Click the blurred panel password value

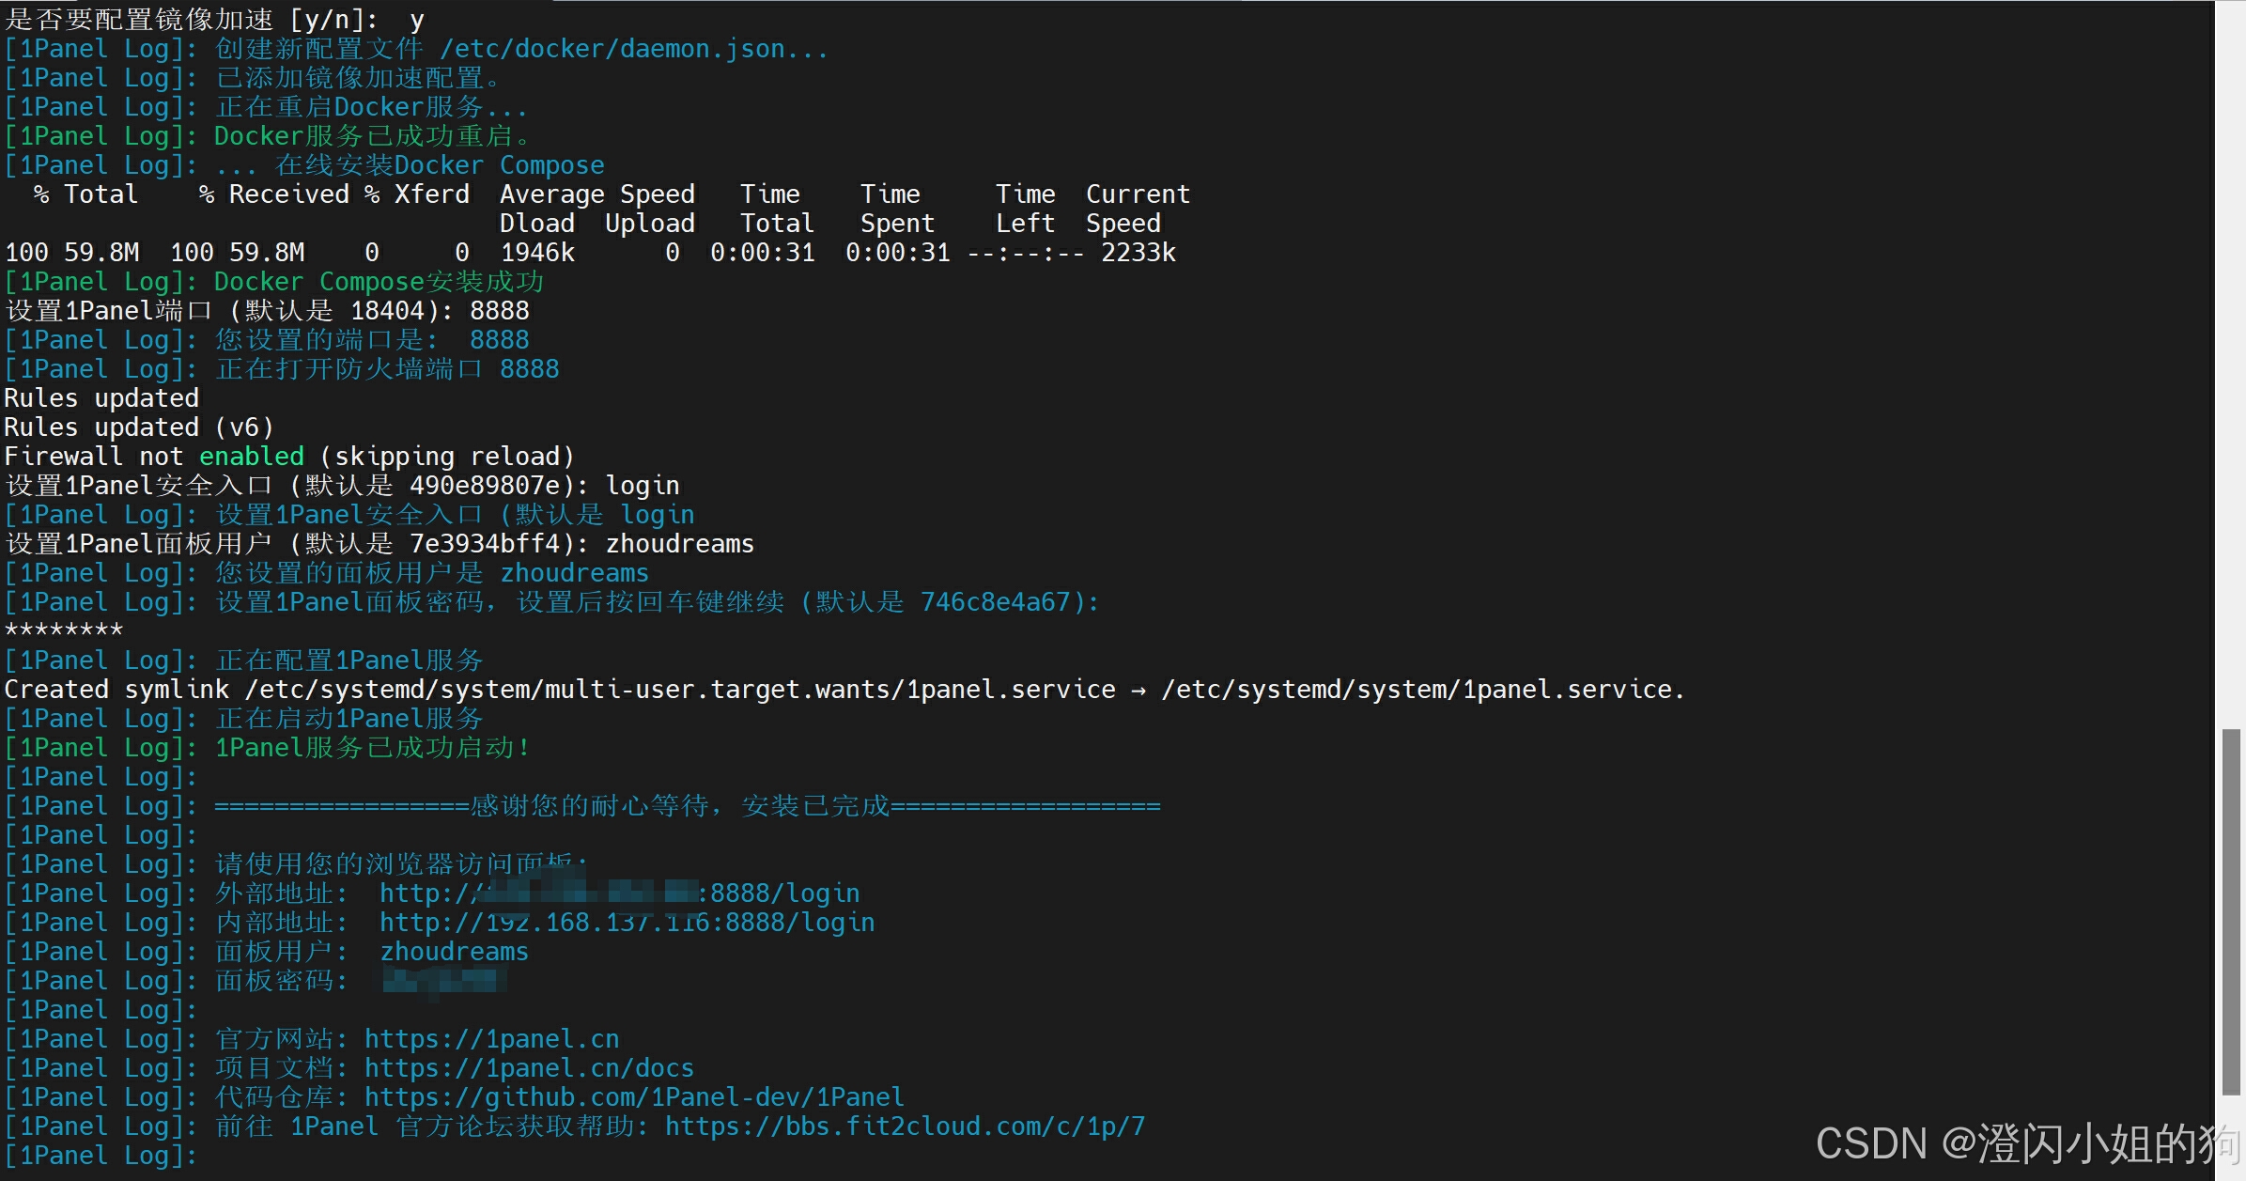(x=443, y=981)
